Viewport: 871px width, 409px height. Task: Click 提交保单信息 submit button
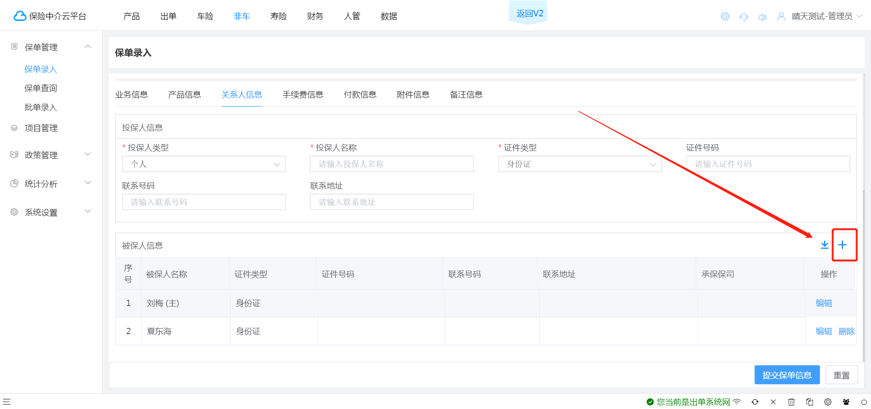(787, 375)
